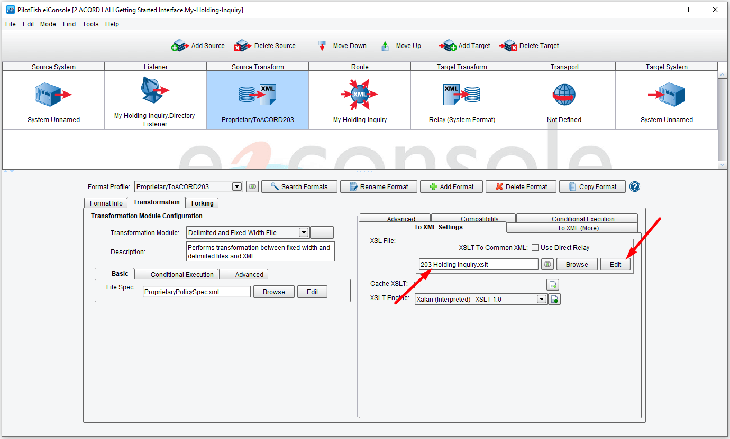
Task: Open the help question mark icon
Action: 635,186
